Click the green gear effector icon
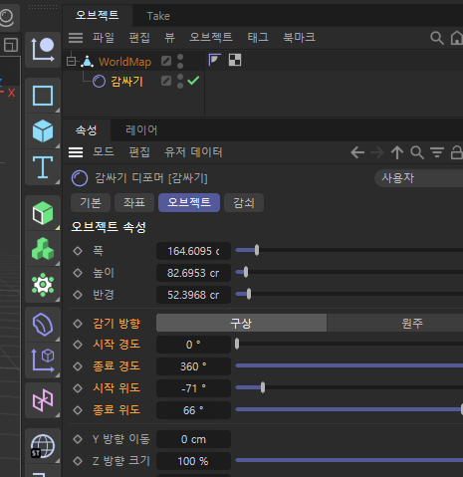463x477 pixels. pos(43,285)
